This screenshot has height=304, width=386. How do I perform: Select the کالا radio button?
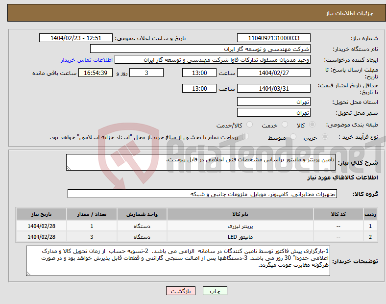312,125
